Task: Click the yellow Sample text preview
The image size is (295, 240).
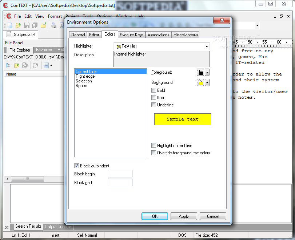Action: 183,119
